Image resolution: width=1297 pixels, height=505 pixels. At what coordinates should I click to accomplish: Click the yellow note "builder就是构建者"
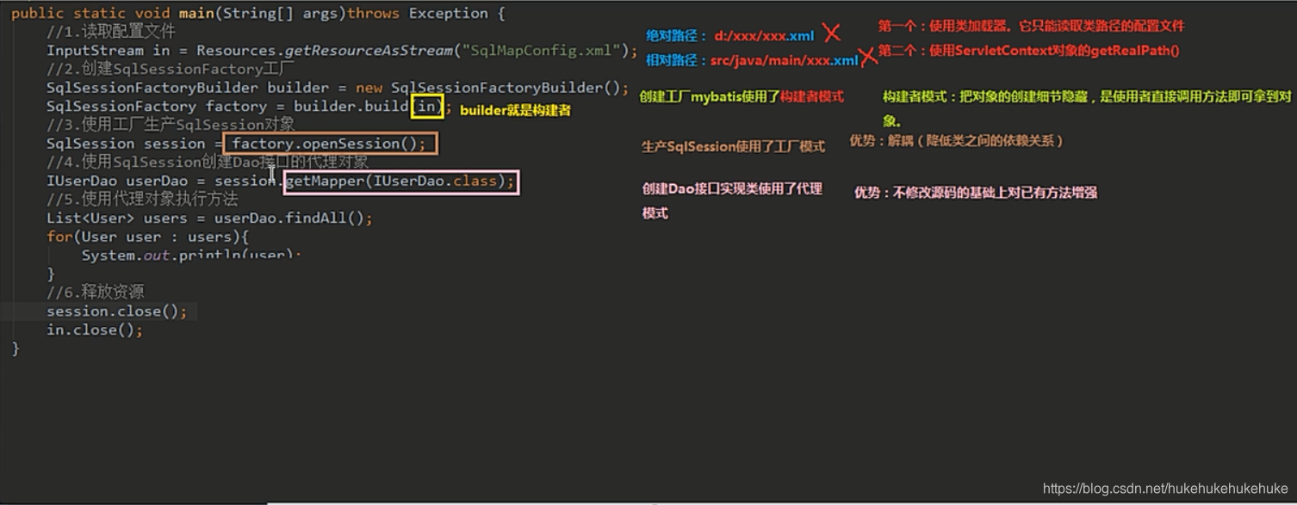pyautogui.click(x=515, y=110)
